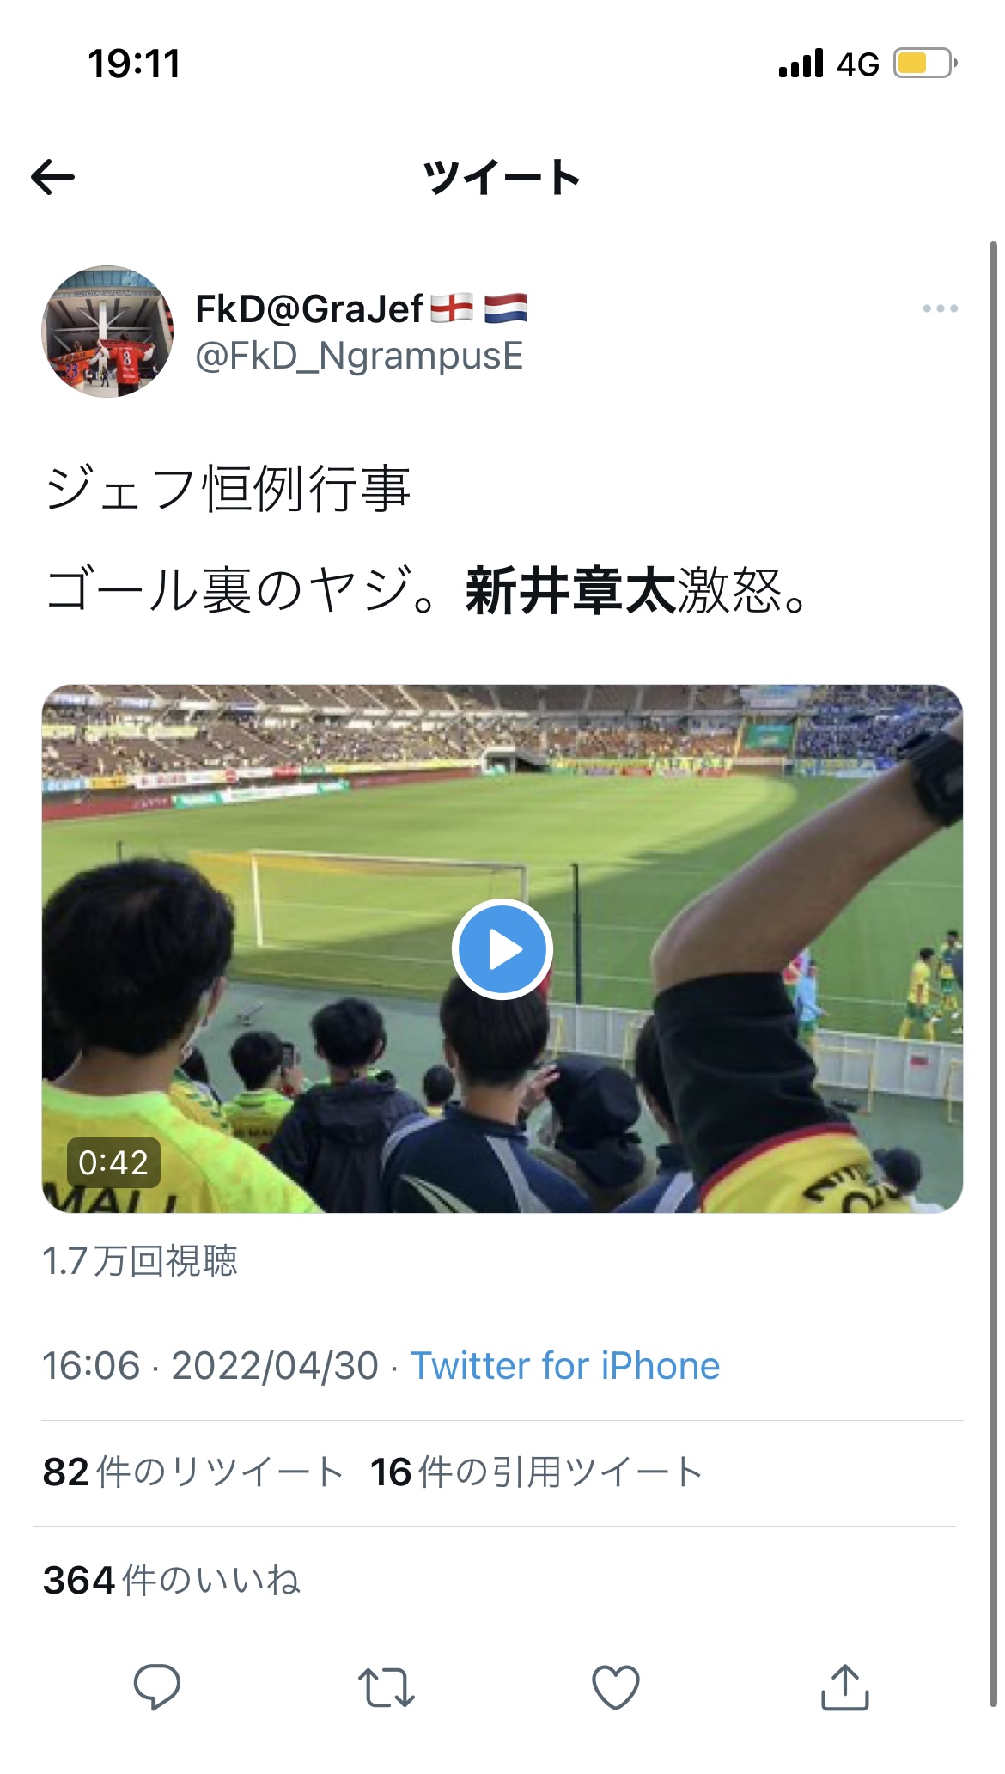Open FkD@GraJef profile avatar
The width and height of the screenshot is (1005, 1774).
coord(107,332)
